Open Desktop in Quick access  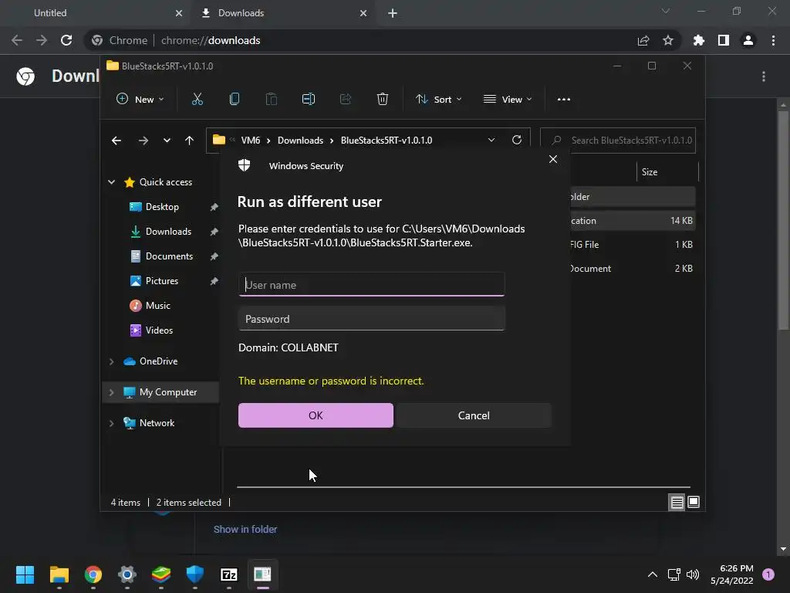point(162,207)
